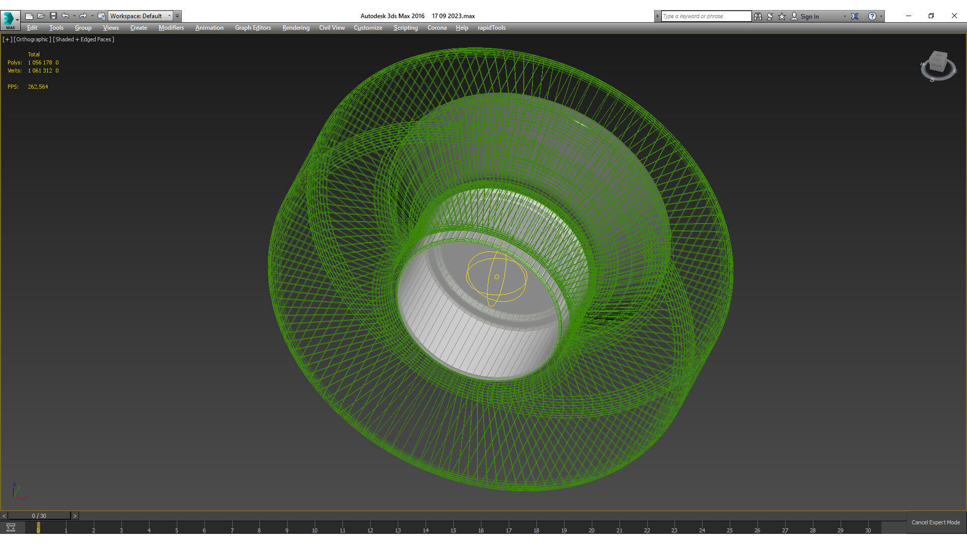Image resolution: width=967 pixels, height=544 pixels.
Task: Click frame 5 on the timeline track
Action: pyautogui.click(x=176, y=528)
